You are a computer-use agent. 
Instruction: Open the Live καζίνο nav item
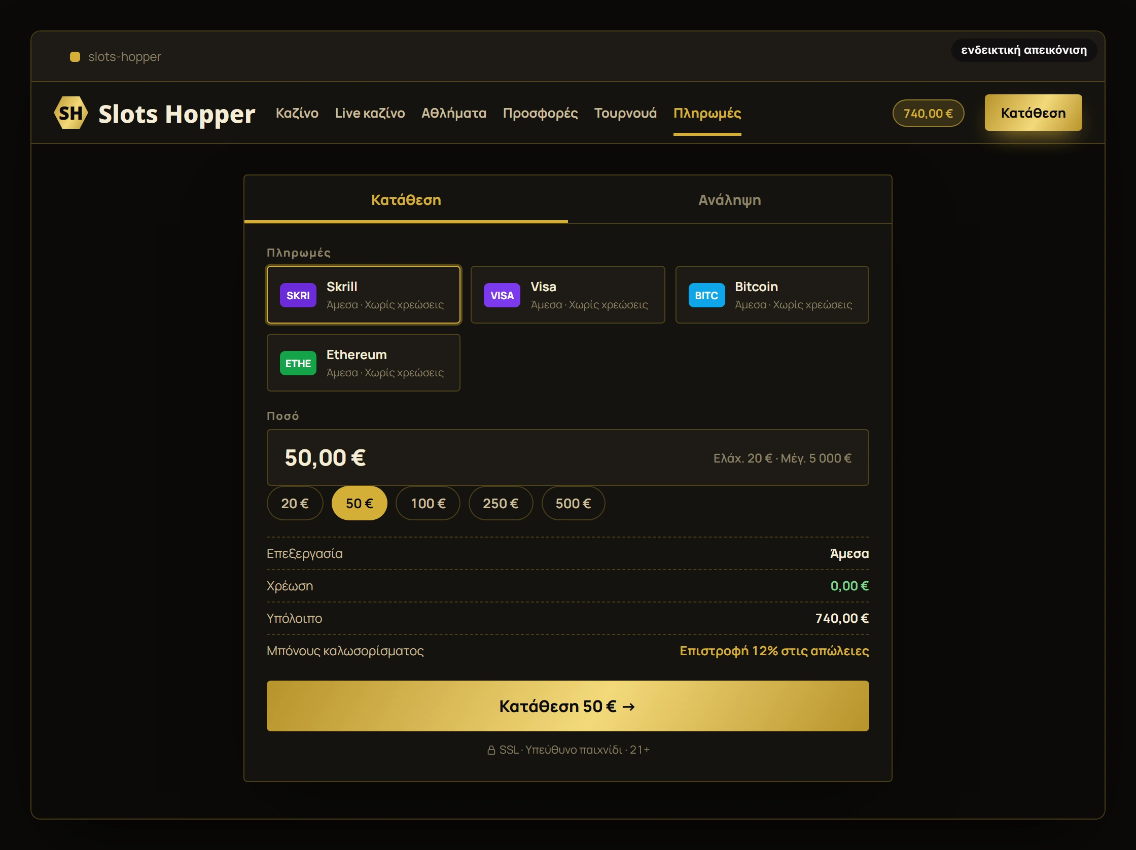point(370,113)
